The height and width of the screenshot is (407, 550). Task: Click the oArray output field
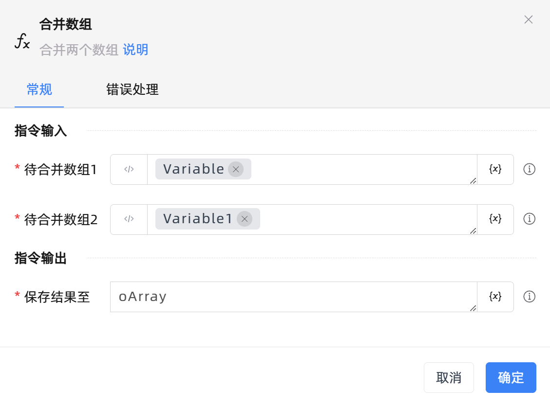tap(292, 297)
